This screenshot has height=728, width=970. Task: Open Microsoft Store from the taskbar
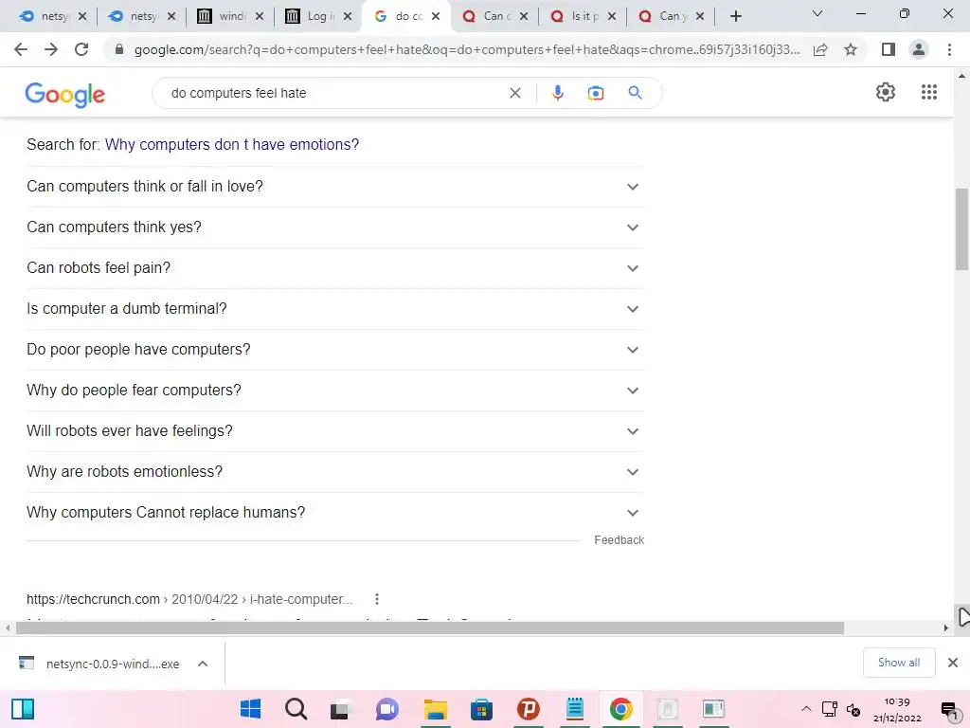[481, 709]
